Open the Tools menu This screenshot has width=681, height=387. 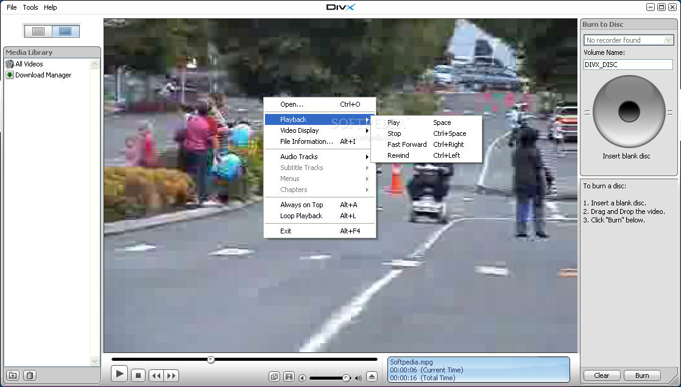pyautogui.click(x=30, y=7)
